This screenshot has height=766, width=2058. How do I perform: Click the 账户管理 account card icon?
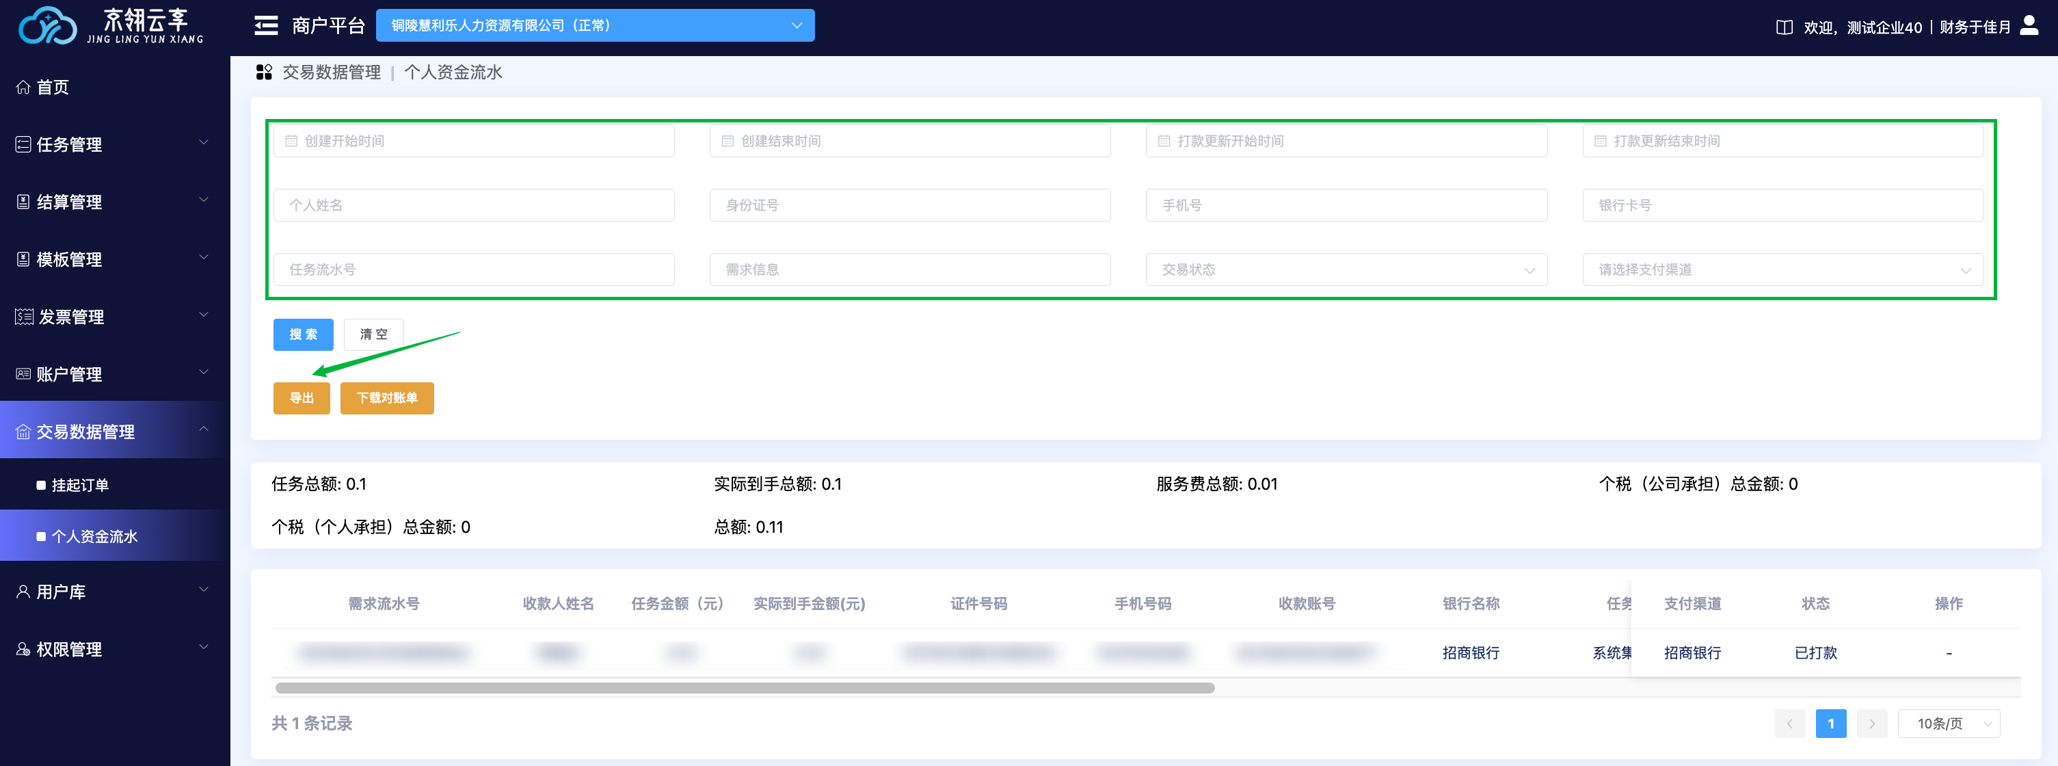click(x=23, y=374)
